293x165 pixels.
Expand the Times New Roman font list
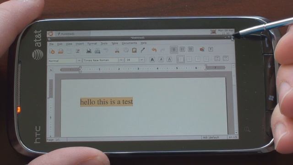[x=121, y=60]
